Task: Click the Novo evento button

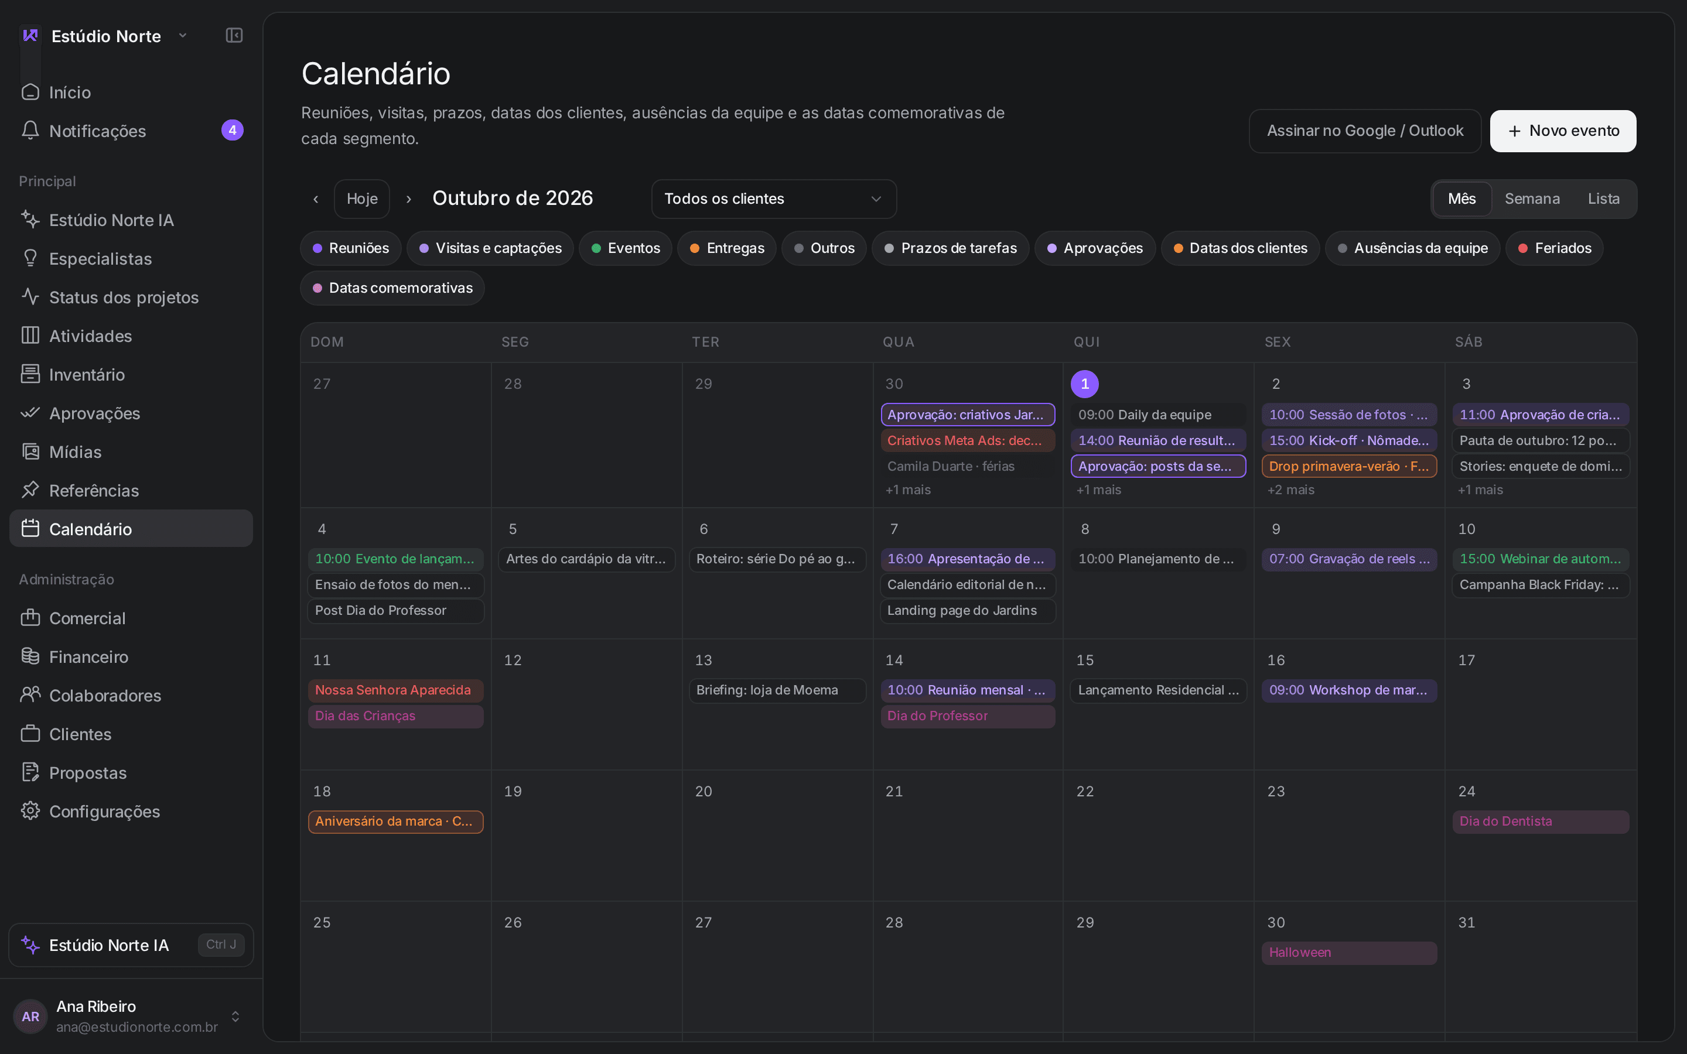Action: [x=1563, y=131]
